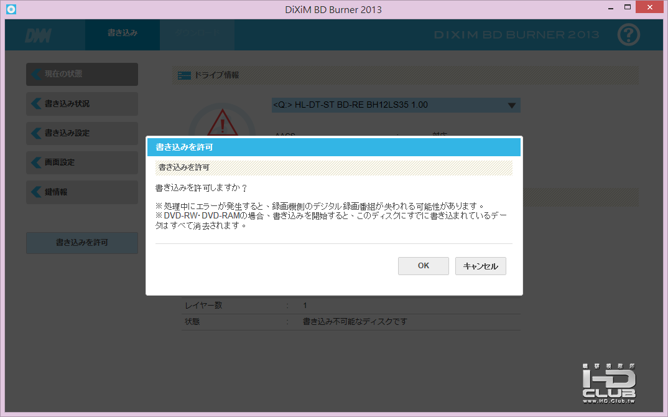Open the help question mark icon
The height and width of the screenshot is (417, 668).
coord(628,34)
